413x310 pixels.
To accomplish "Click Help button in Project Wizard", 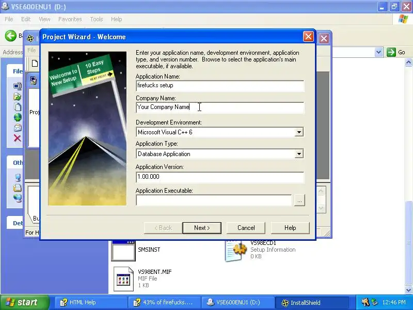I will pos(290,228).
